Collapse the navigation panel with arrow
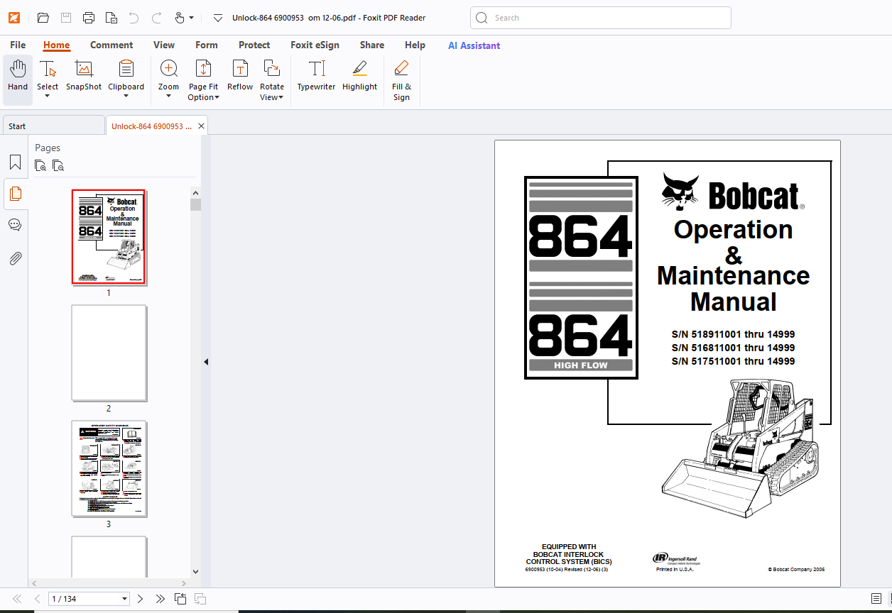The height and width of the screenshot is (613, 892). point(206,362)
